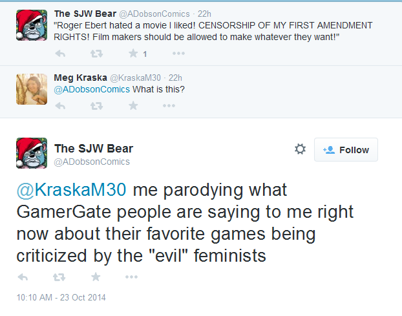
Task: Open more options on Roger Ebert tweet
Action: (178, 53)
